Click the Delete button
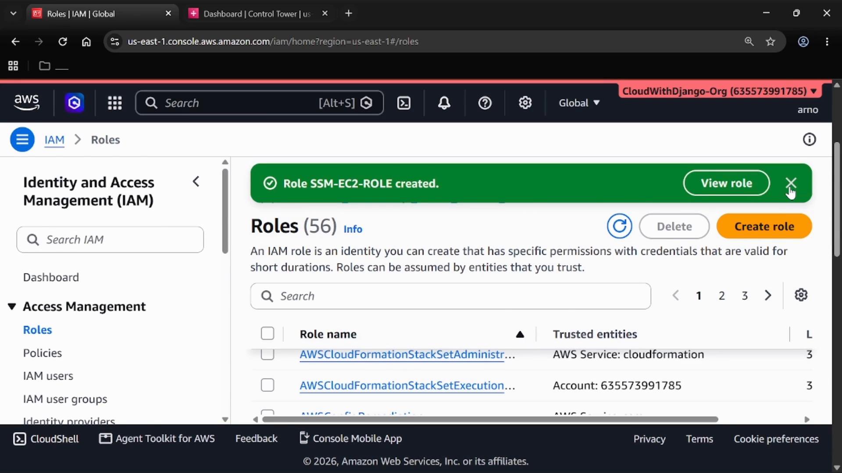Viewport: 842px width, 473px height. point(674,226)
